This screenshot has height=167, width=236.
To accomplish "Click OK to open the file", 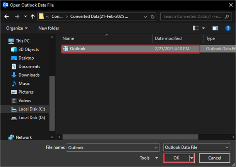I will [x=176, y=158].
